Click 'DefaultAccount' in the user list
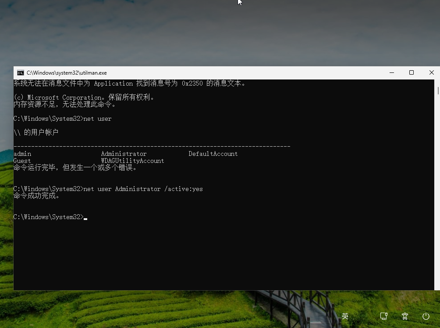 213,154
